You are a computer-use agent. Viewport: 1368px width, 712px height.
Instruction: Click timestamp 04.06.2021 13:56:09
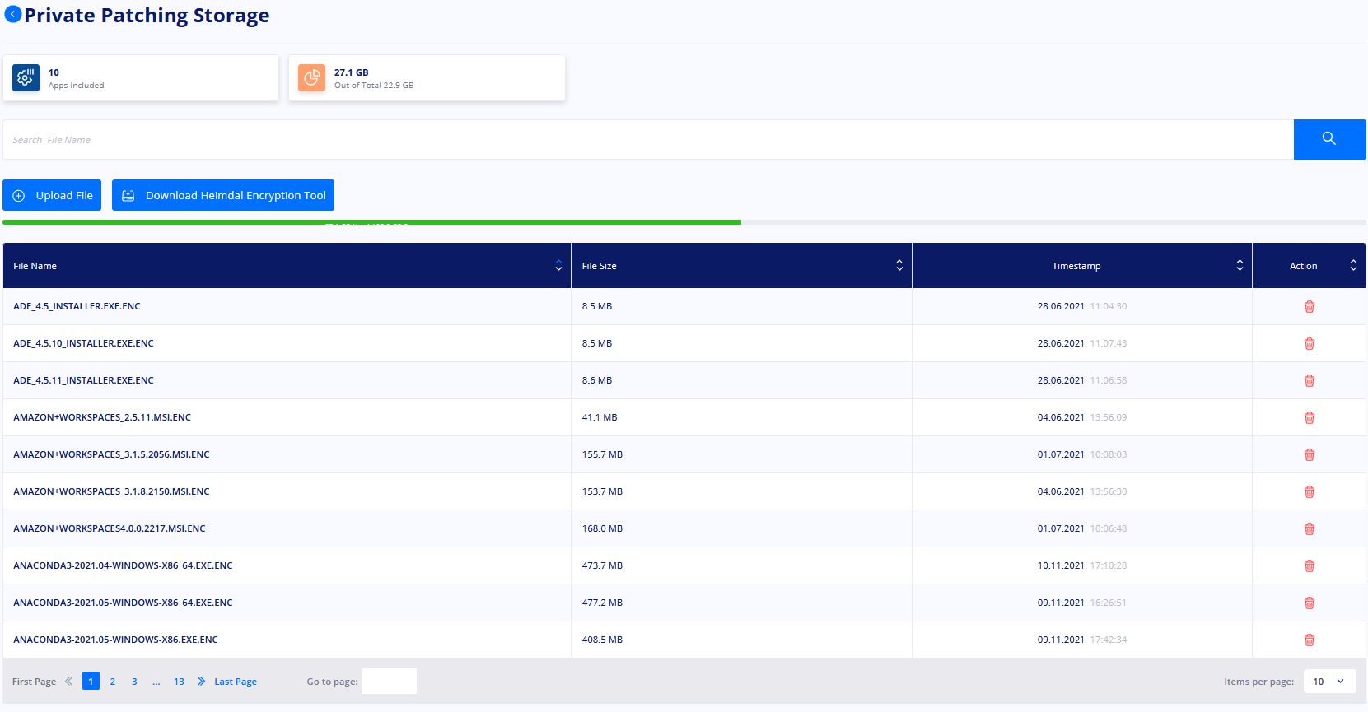tap(1082, 417)
